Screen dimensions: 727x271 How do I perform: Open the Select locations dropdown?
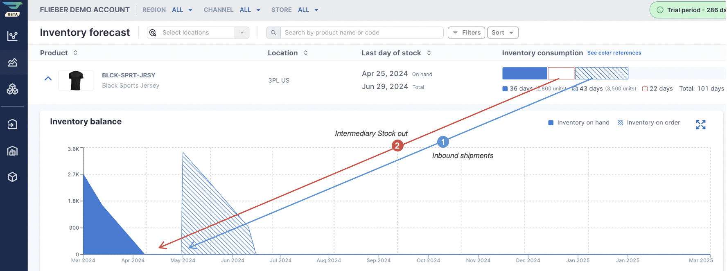click(x=198, y=33)
